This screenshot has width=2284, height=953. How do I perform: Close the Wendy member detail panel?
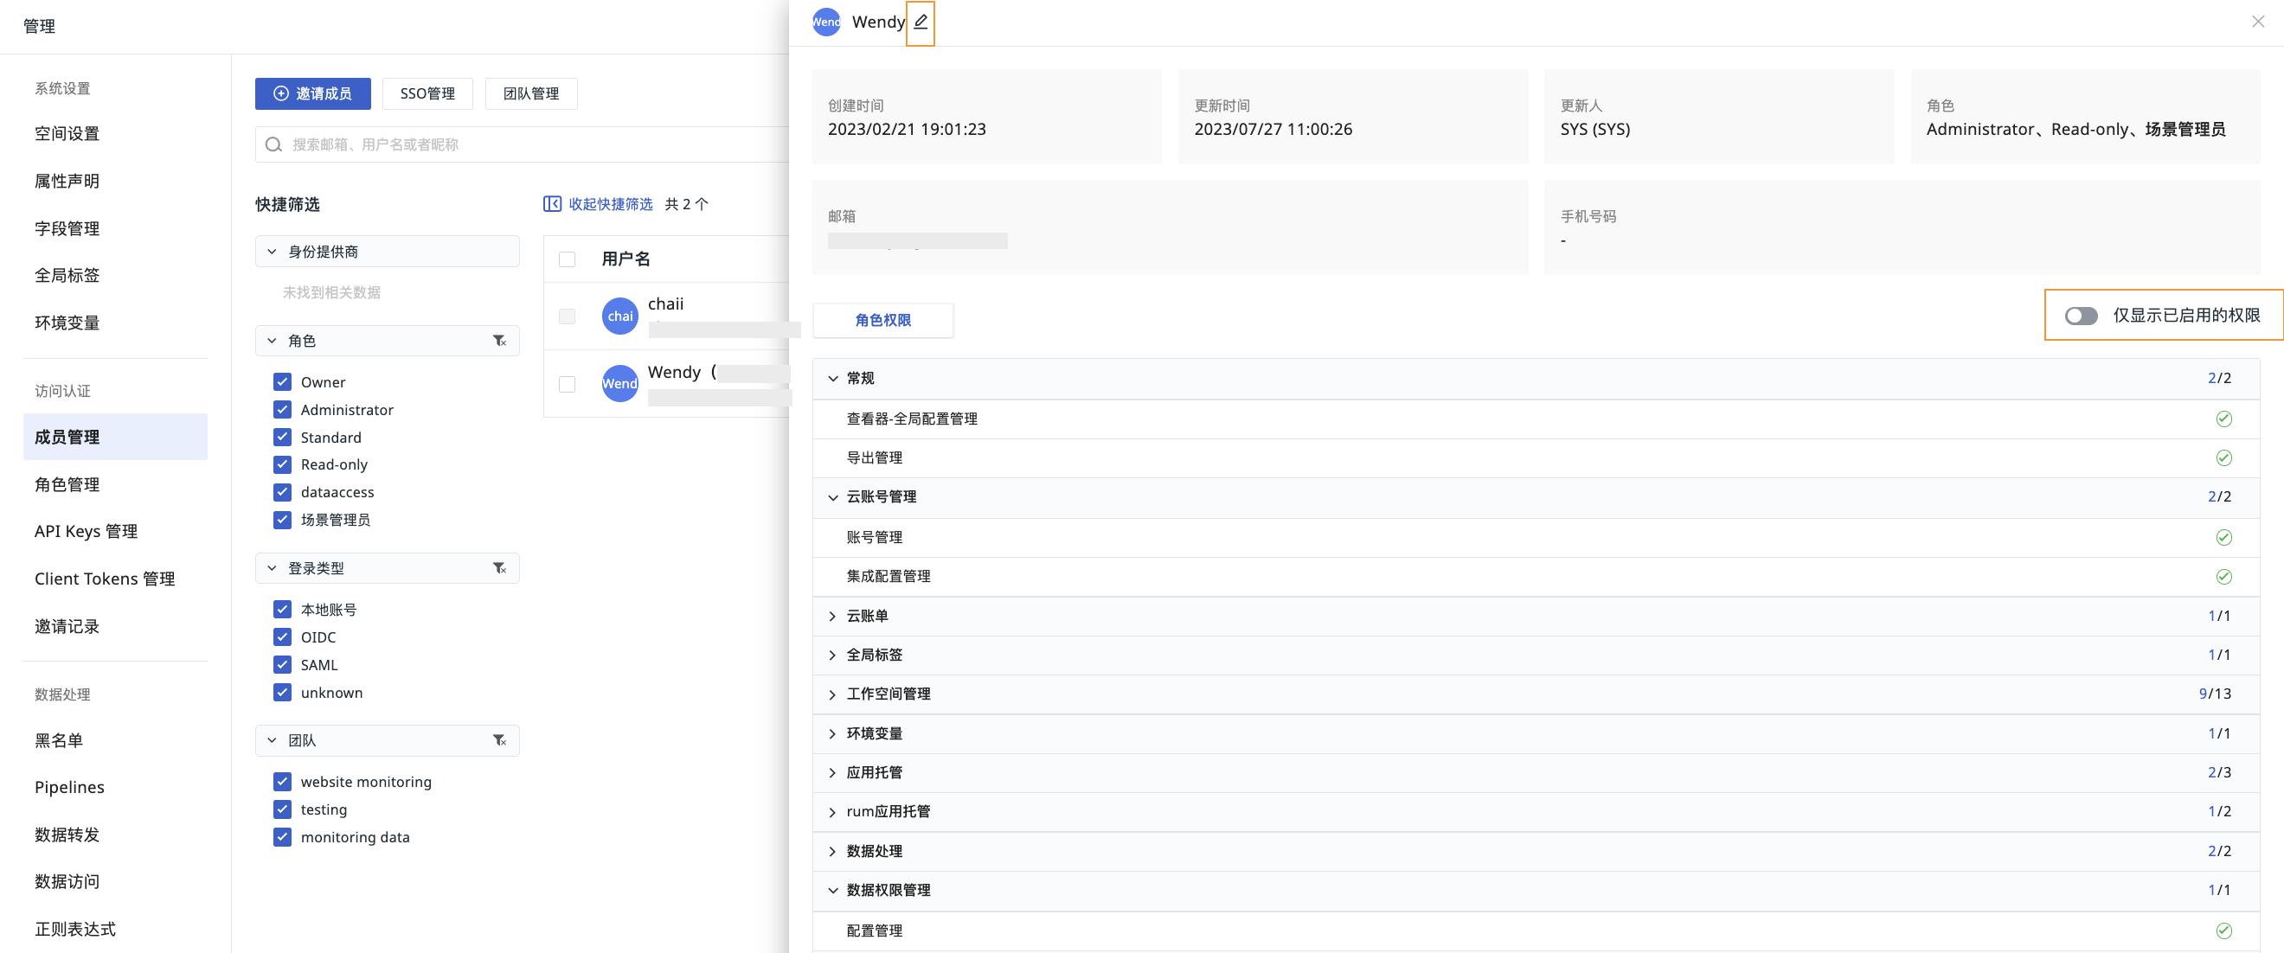point(2257,22)
